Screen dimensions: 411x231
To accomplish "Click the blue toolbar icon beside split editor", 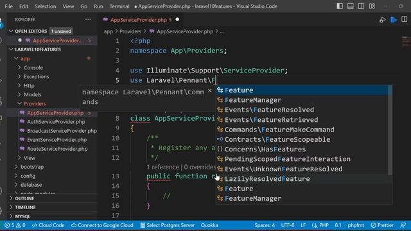I will [394, 20].
